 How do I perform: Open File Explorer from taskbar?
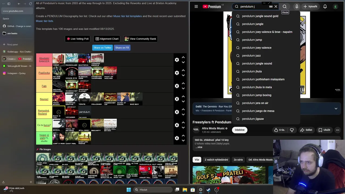click(x=185, y=190)
